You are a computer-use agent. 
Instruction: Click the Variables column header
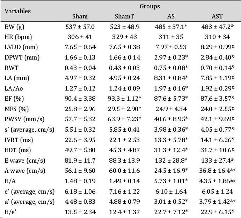click(x=17, y=11)
